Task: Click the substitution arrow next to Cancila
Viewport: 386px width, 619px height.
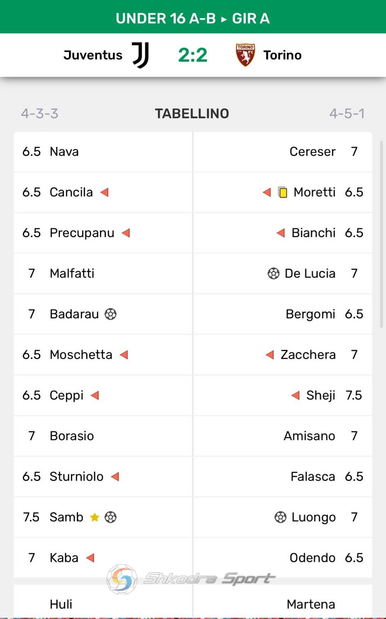Action: 104,192
